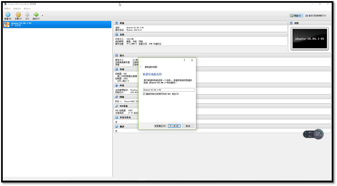Click the 新建 (New) toolbar icon
This screenshot has width=337, height=186.
pos(8,15)
